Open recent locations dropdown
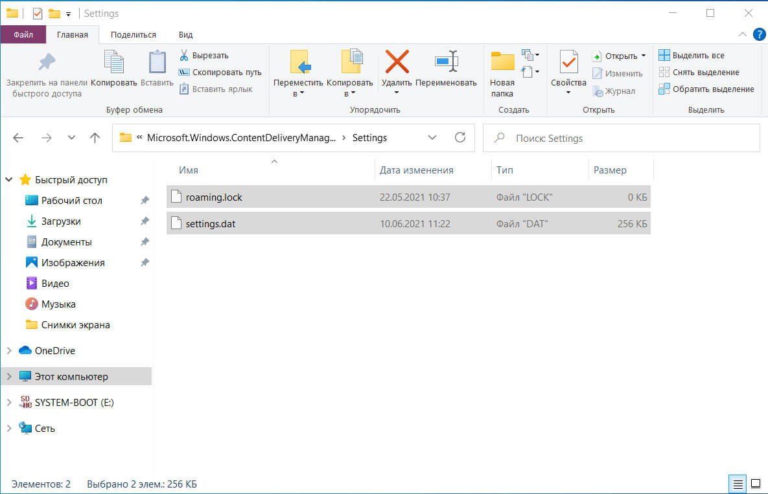This screenshot has height=494, width=768. 71,138
